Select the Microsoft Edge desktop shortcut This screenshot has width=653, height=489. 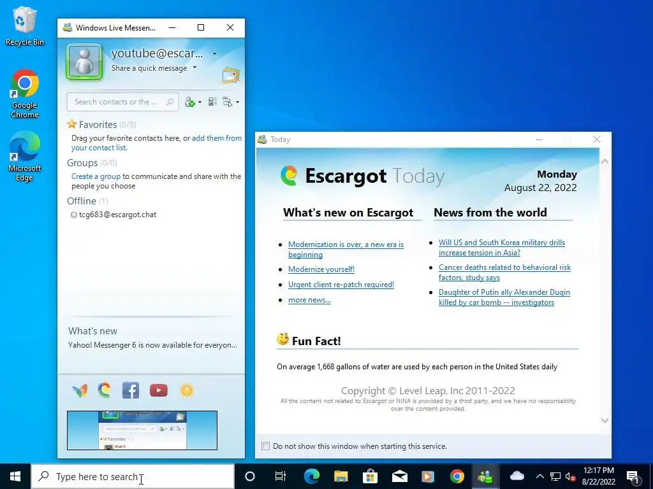pyautogui.click(x=25, y=157)
